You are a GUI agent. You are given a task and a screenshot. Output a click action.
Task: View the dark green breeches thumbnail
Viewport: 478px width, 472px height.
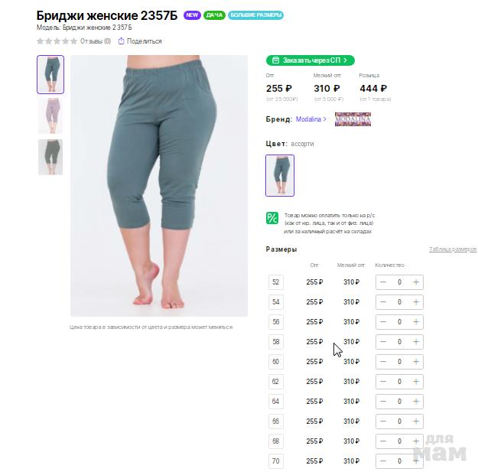click(x=50, y=157)
